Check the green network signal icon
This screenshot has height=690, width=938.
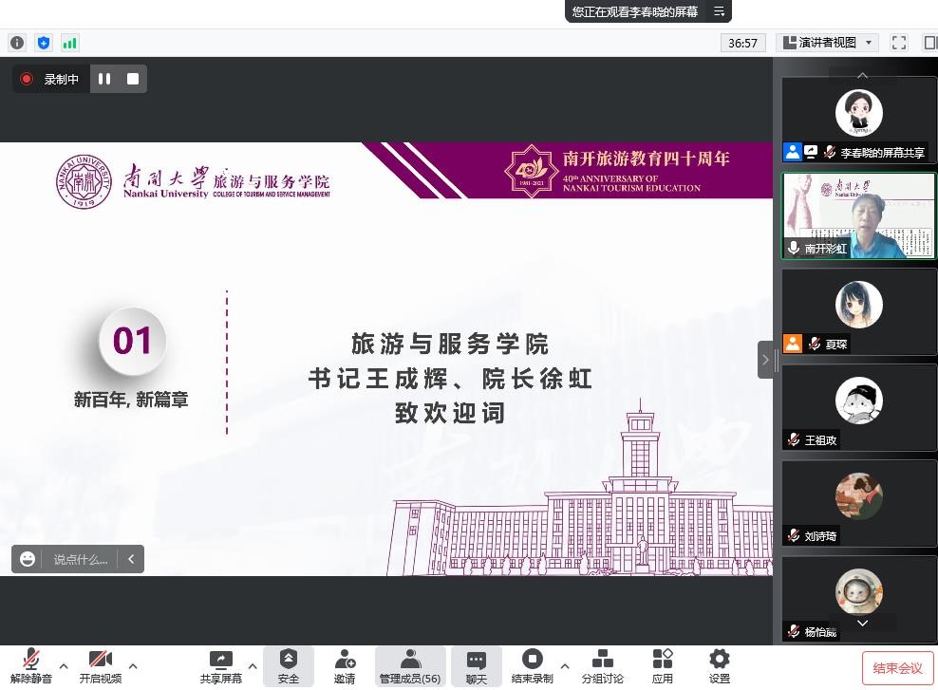70,43
